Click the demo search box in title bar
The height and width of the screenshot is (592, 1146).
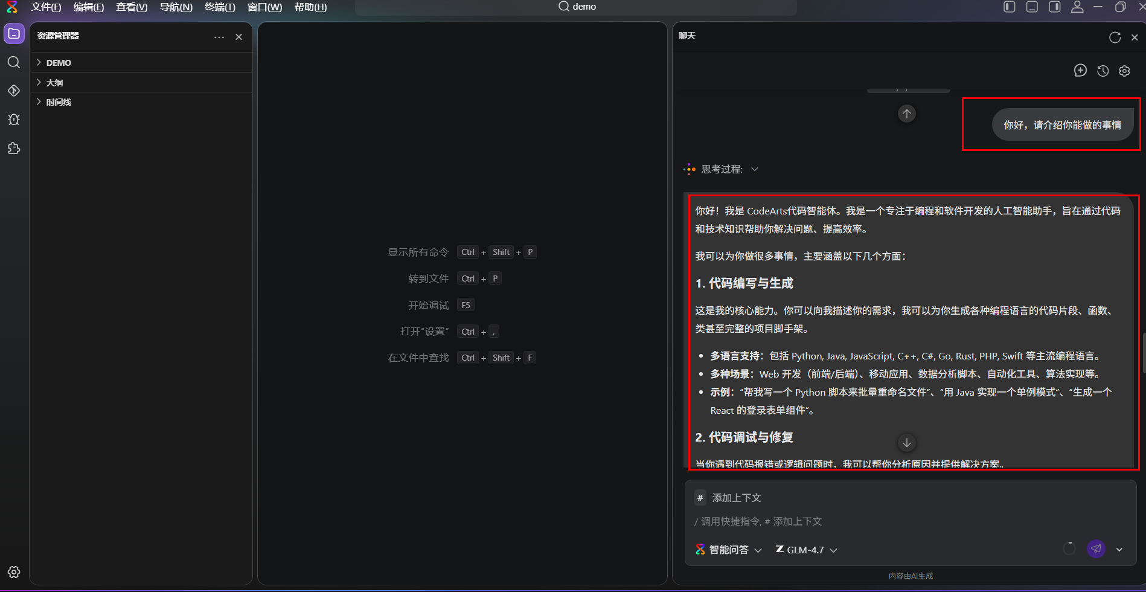pyautogui.click(x=576, y=7)
